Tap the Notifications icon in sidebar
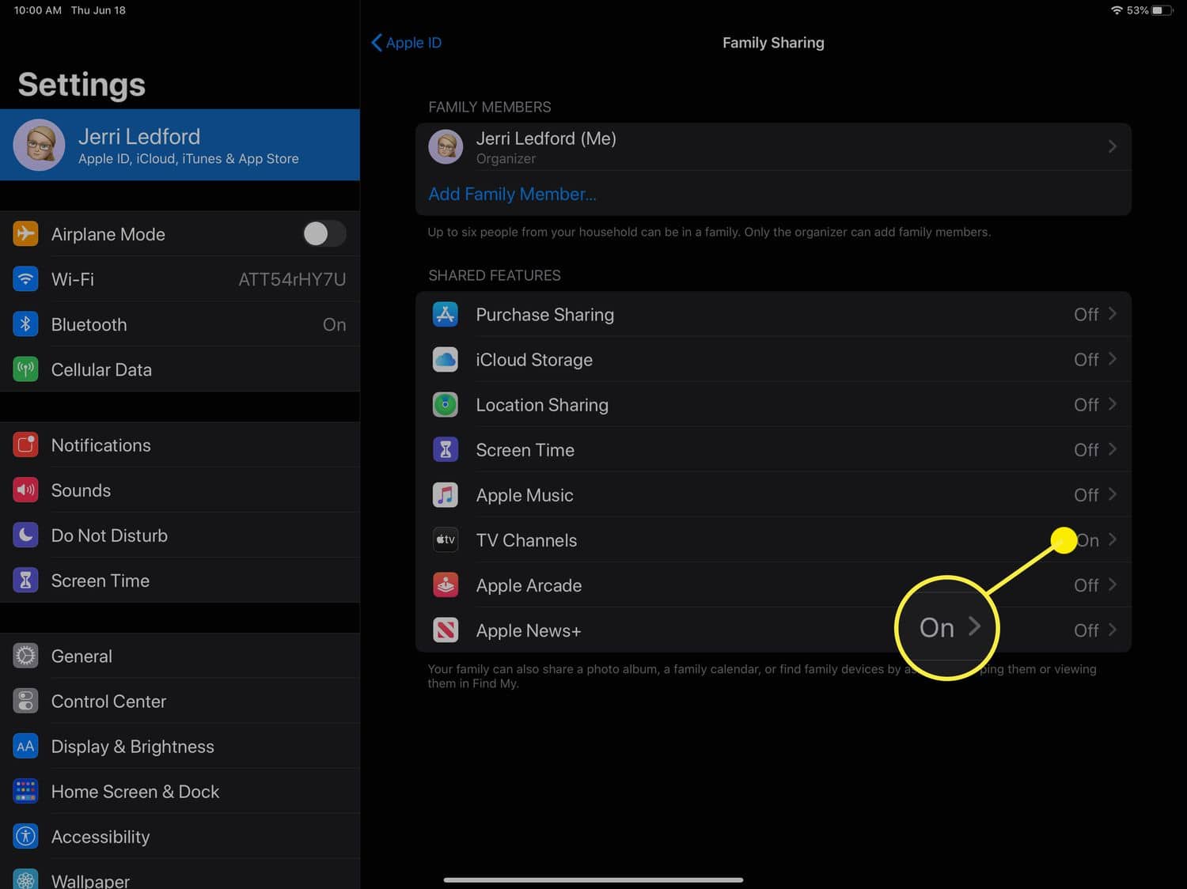The image size is (1187, 889). tap(25, 445)
